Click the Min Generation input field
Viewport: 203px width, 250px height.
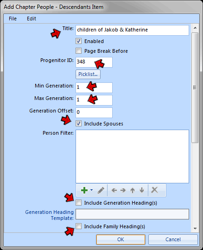tap(94, 87)
